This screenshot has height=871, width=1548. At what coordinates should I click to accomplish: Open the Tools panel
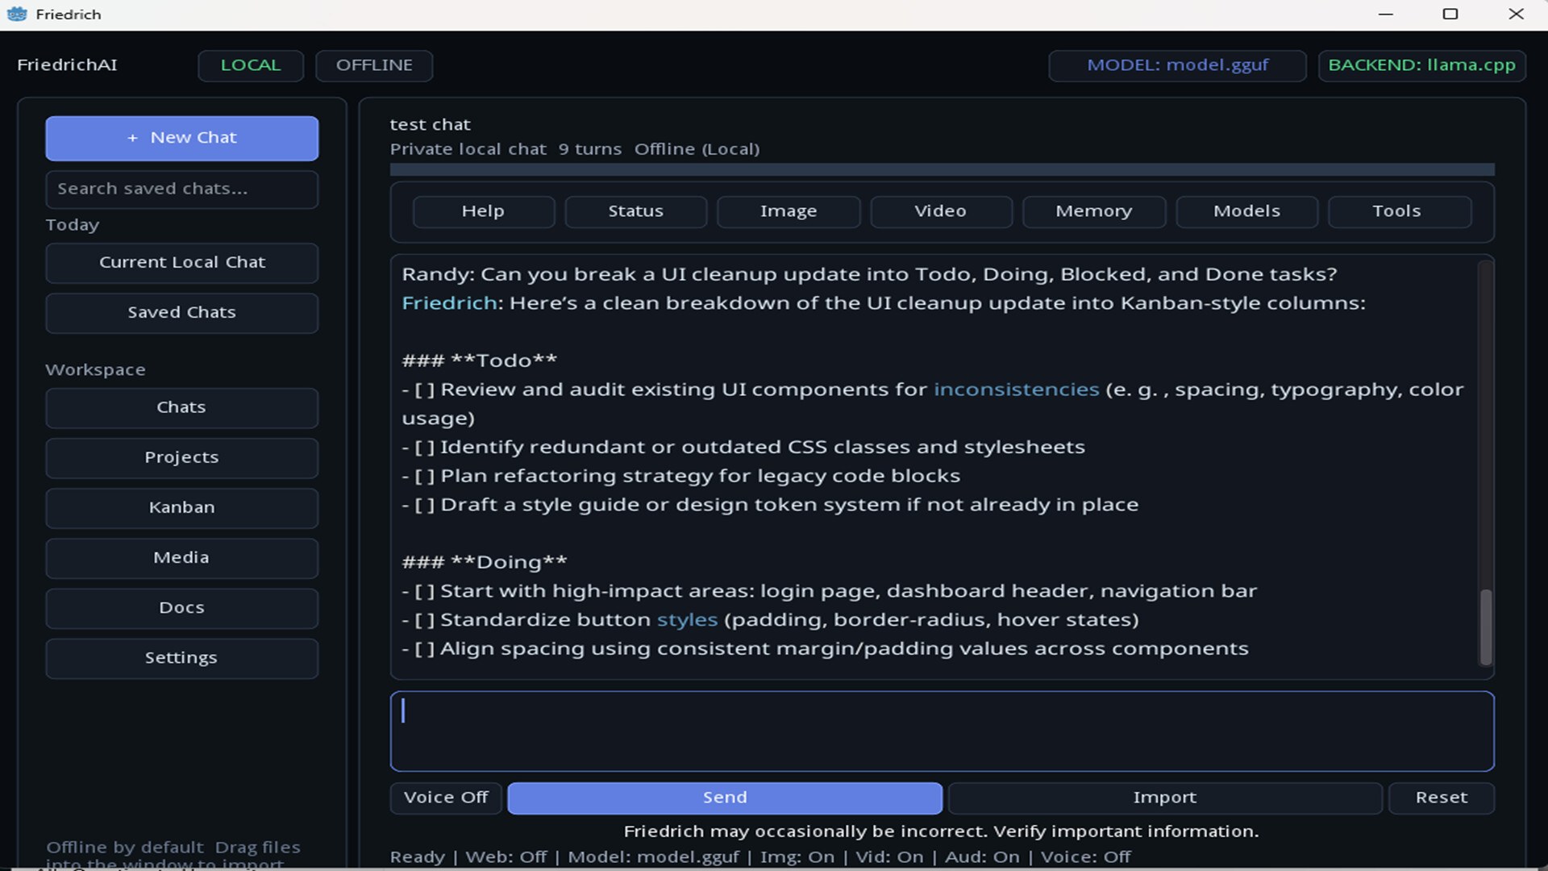(1399, 211)
